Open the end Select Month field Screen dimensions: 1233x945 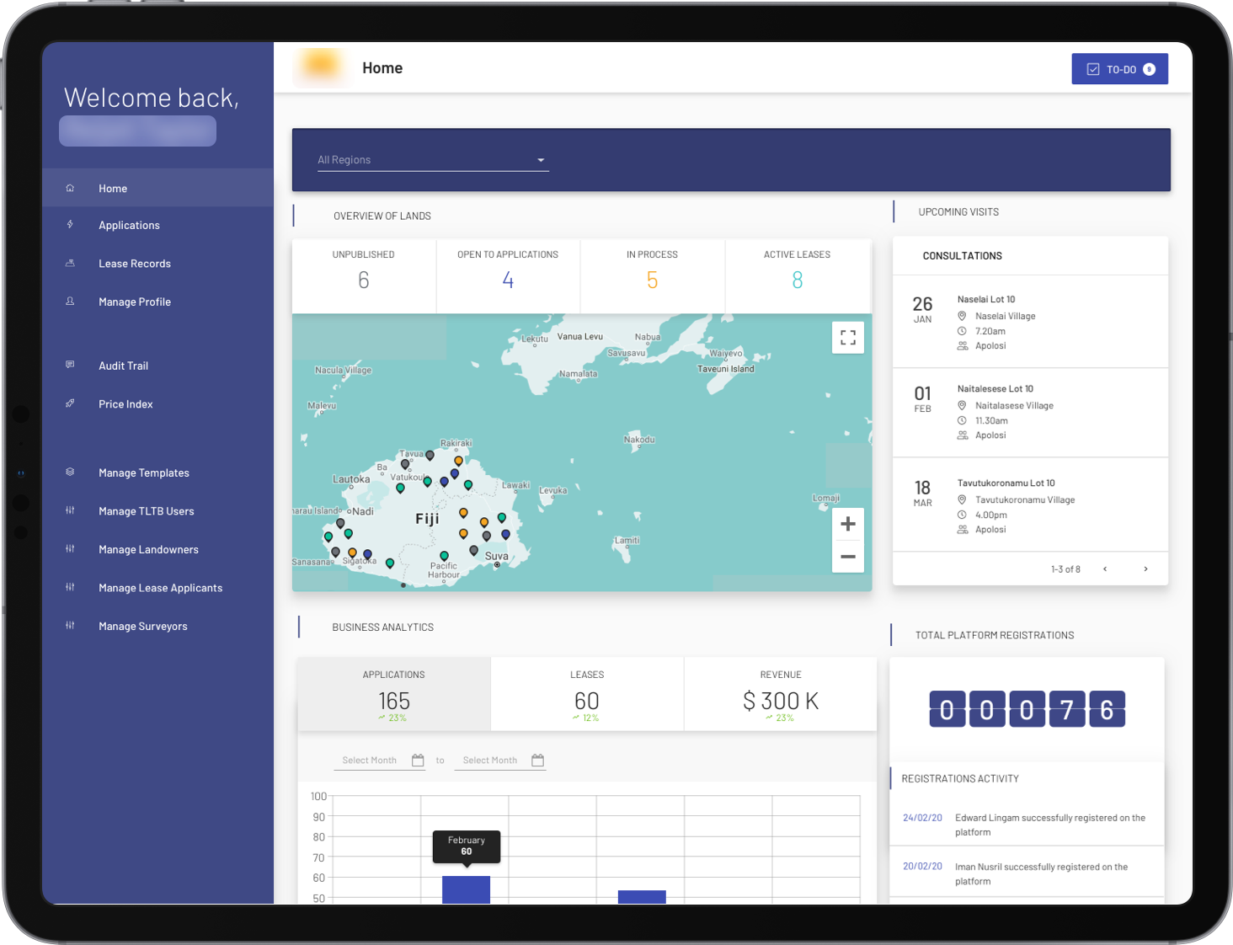pyautogui.click(x=500, y=761)
